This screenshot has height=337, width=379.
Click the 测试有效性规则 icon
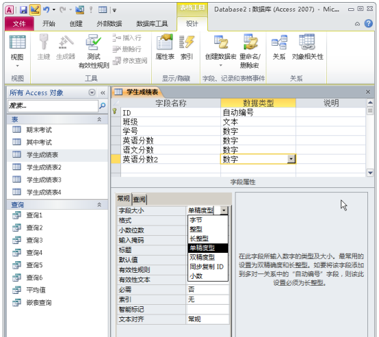94,51
